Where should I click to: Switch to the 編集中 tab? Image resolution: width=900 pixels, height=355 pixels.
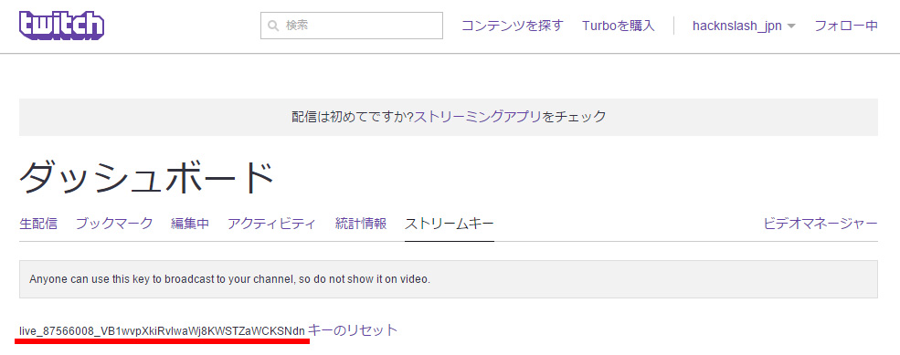pos(190,224)
